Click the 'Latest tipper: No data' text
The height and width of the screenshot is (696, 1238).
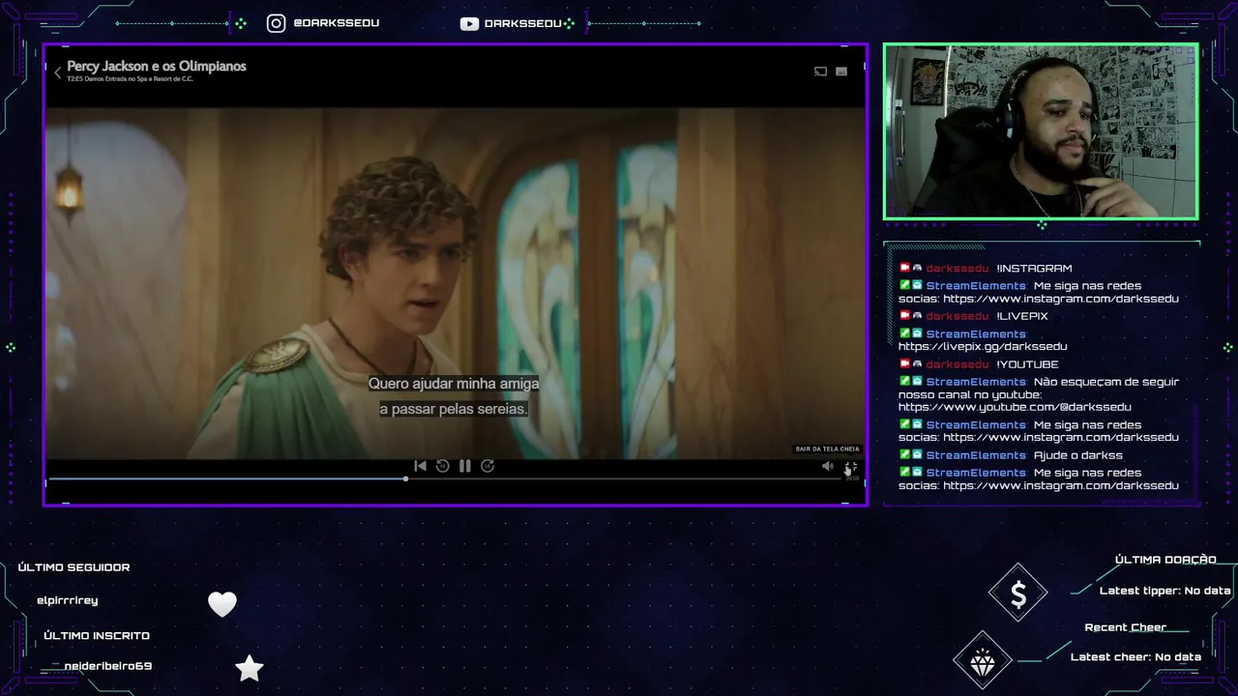[x=1165, y=591]
